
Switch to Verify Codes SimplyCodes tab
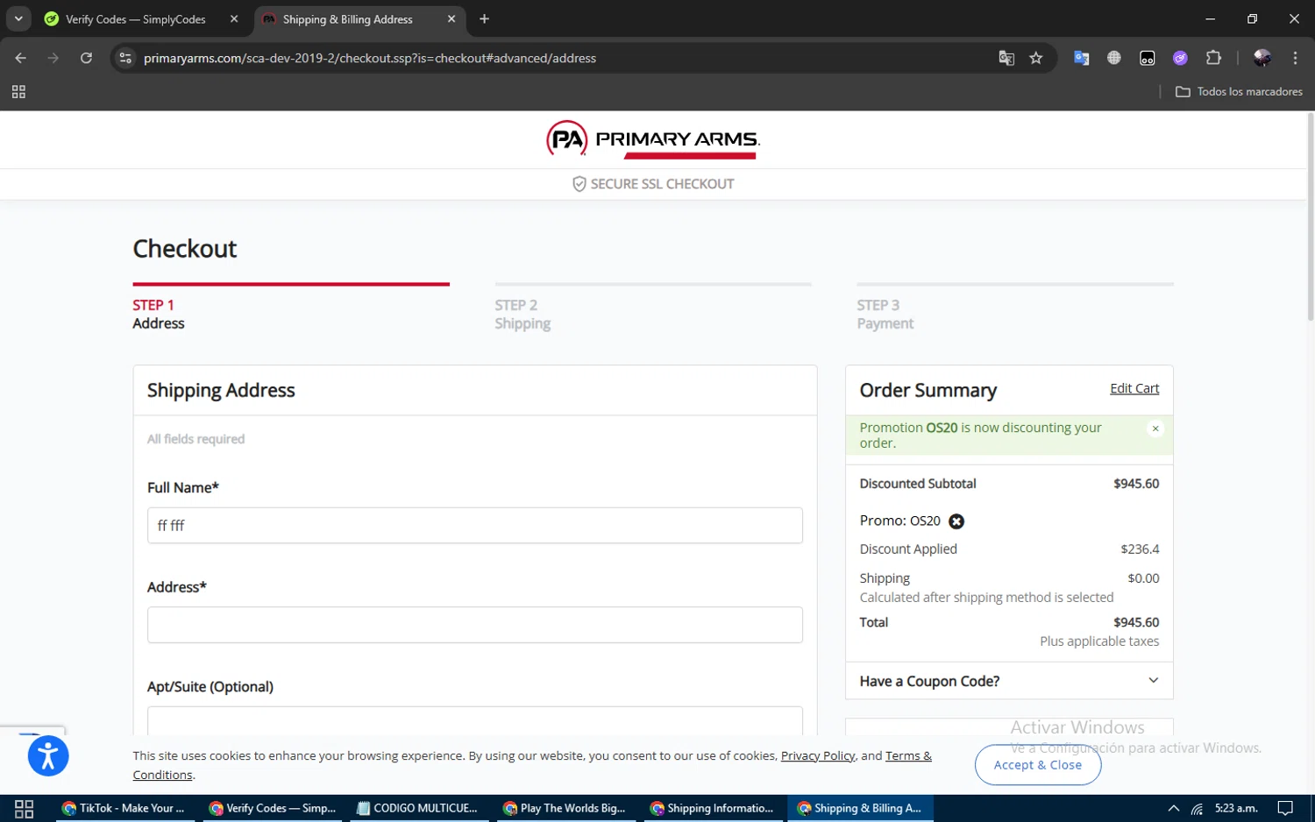point(137,19)
